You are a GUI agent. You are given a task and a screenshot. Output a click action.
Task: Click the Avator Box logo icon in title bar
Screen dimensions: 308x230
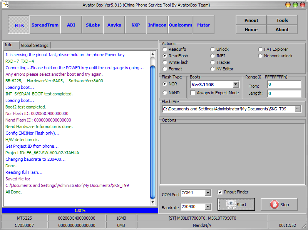(5, 5)
